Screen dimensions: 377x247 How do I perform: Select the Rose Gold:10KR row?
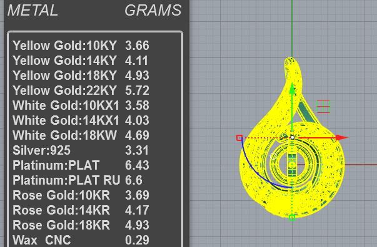pyautogui.click(x=81, y=195)
